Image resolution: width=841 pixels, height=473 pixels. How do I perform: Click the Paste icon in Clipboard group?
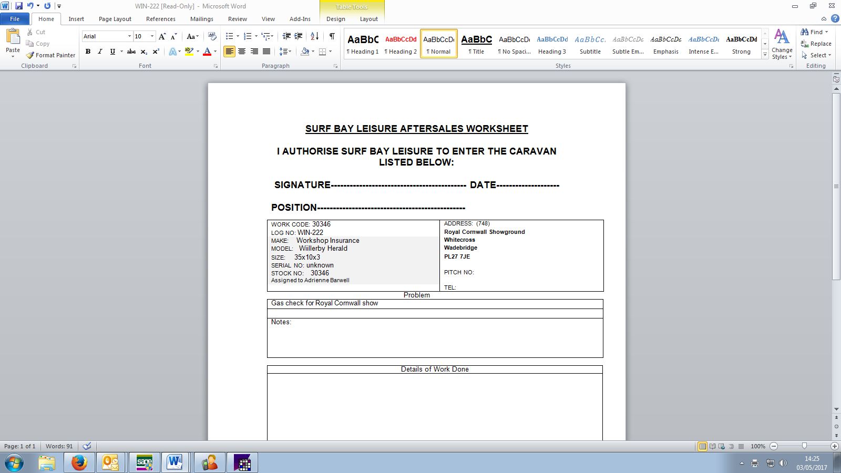coord(13,37)
